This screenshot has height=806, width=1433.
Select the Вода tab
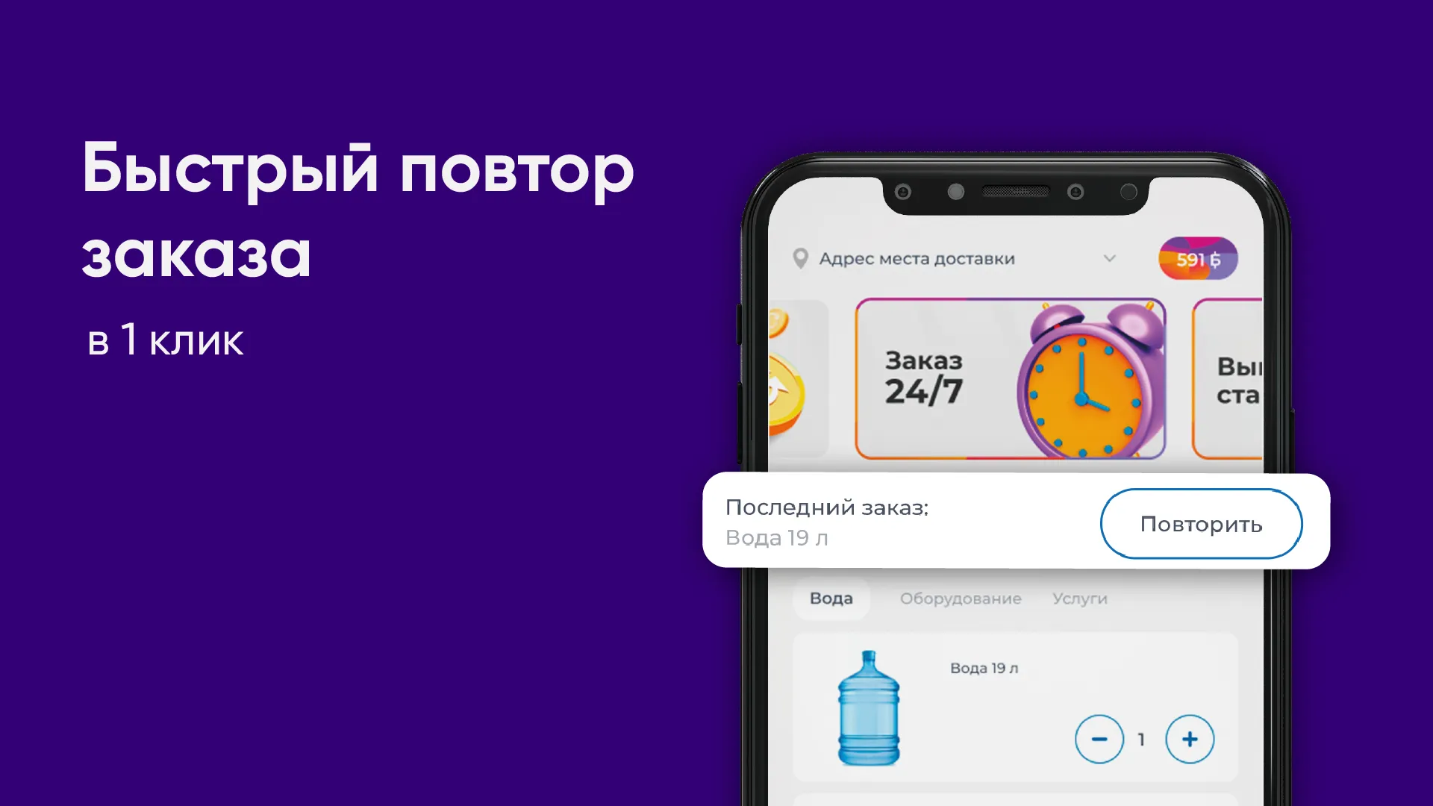831,599
